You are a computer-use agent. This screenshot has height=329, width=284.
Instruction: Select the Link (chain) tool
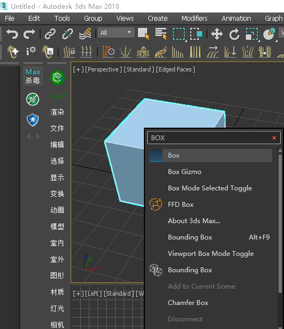50,34
